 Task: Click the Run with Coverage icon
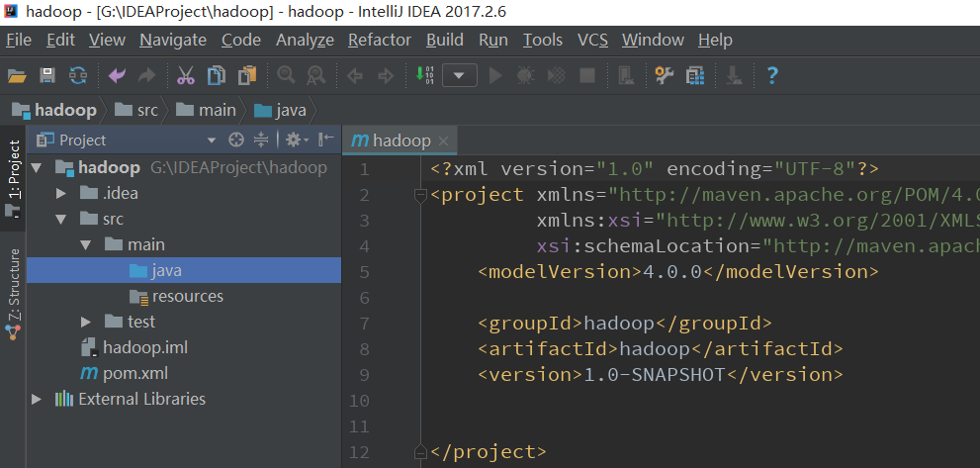click(x=556, y=76)
